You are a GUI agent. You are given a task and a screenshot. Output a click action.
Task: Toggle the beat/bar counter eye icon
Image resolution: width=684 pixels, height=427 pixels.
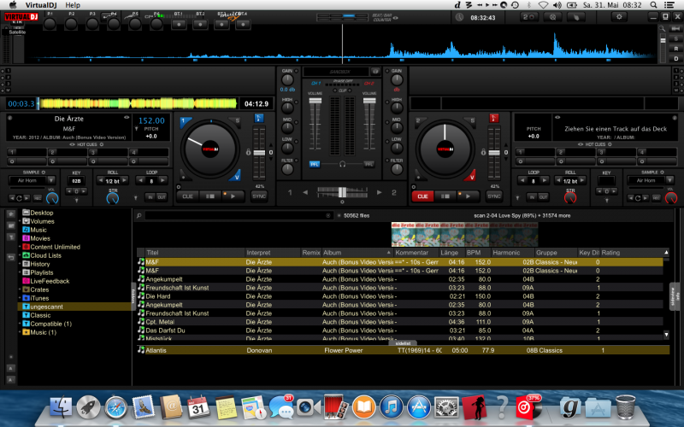(396, 18)
